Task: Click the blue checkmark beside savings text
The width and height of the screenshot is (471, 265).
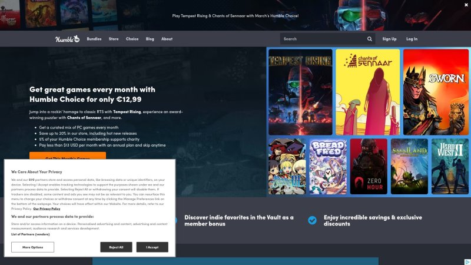Action: 312,220
